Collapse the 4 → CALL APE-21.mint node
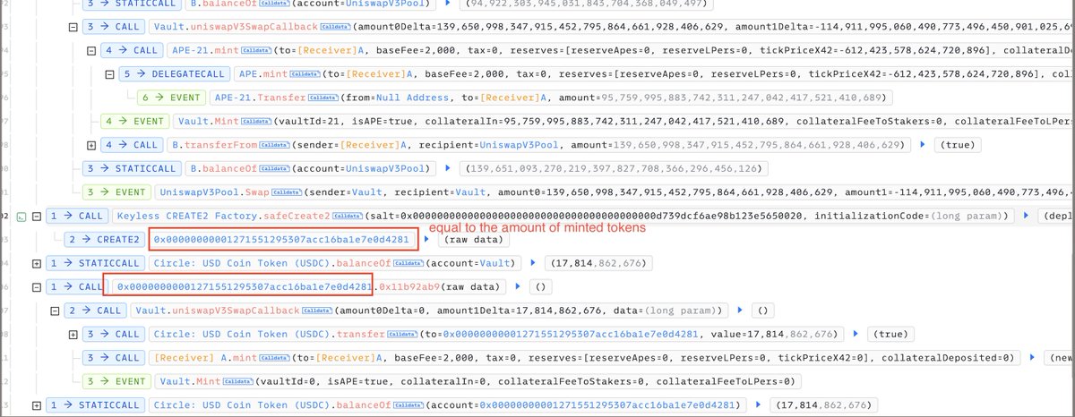The image size is (1075, 417). click(91, 50)
